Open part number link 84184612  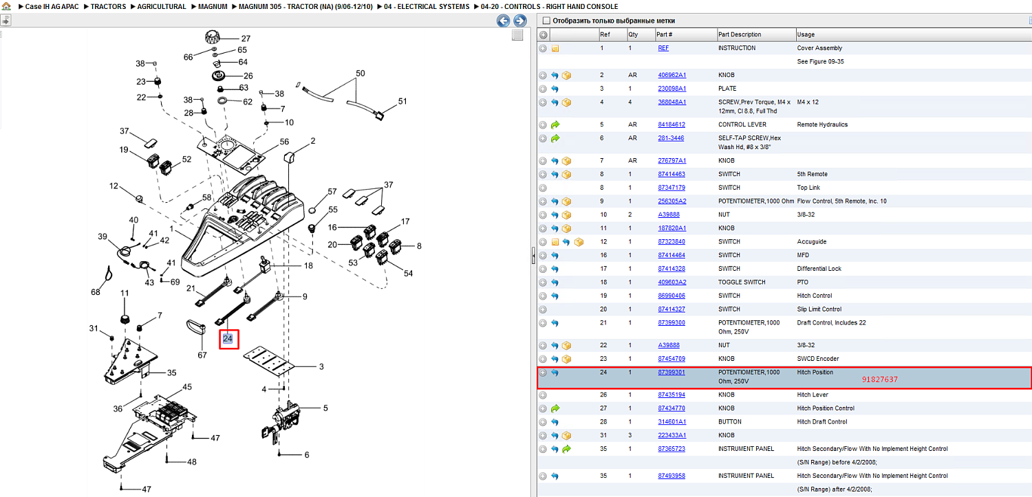[x=671, y=124]
